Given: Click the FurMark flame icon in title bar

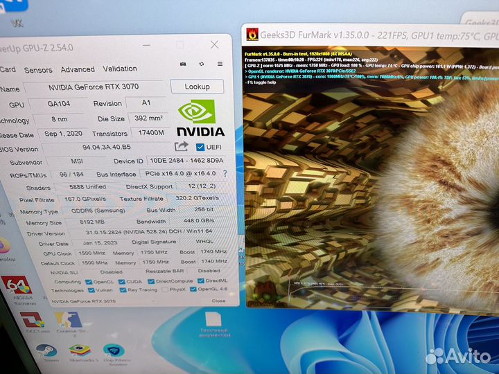Looking at the screenshot, I should click(x=252, y=35).
